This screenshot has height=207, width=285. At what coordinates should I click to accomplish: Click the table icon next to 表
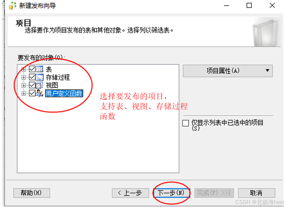coord(40,69)
